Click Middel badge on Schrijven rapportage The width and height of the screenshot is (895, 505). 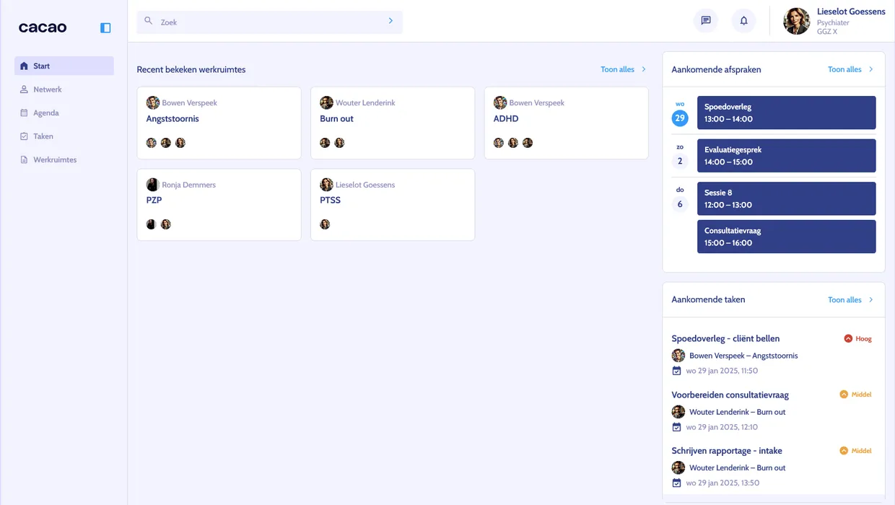coord(856,450)
